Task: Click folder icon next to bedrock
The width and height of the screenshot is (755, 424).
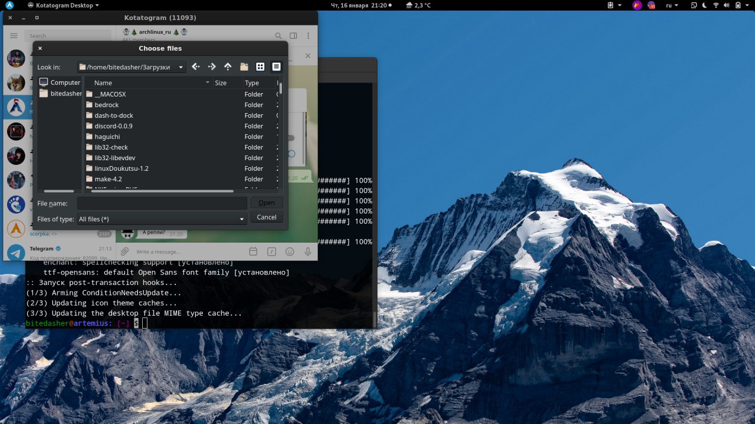Action: (x=90, y=105)
